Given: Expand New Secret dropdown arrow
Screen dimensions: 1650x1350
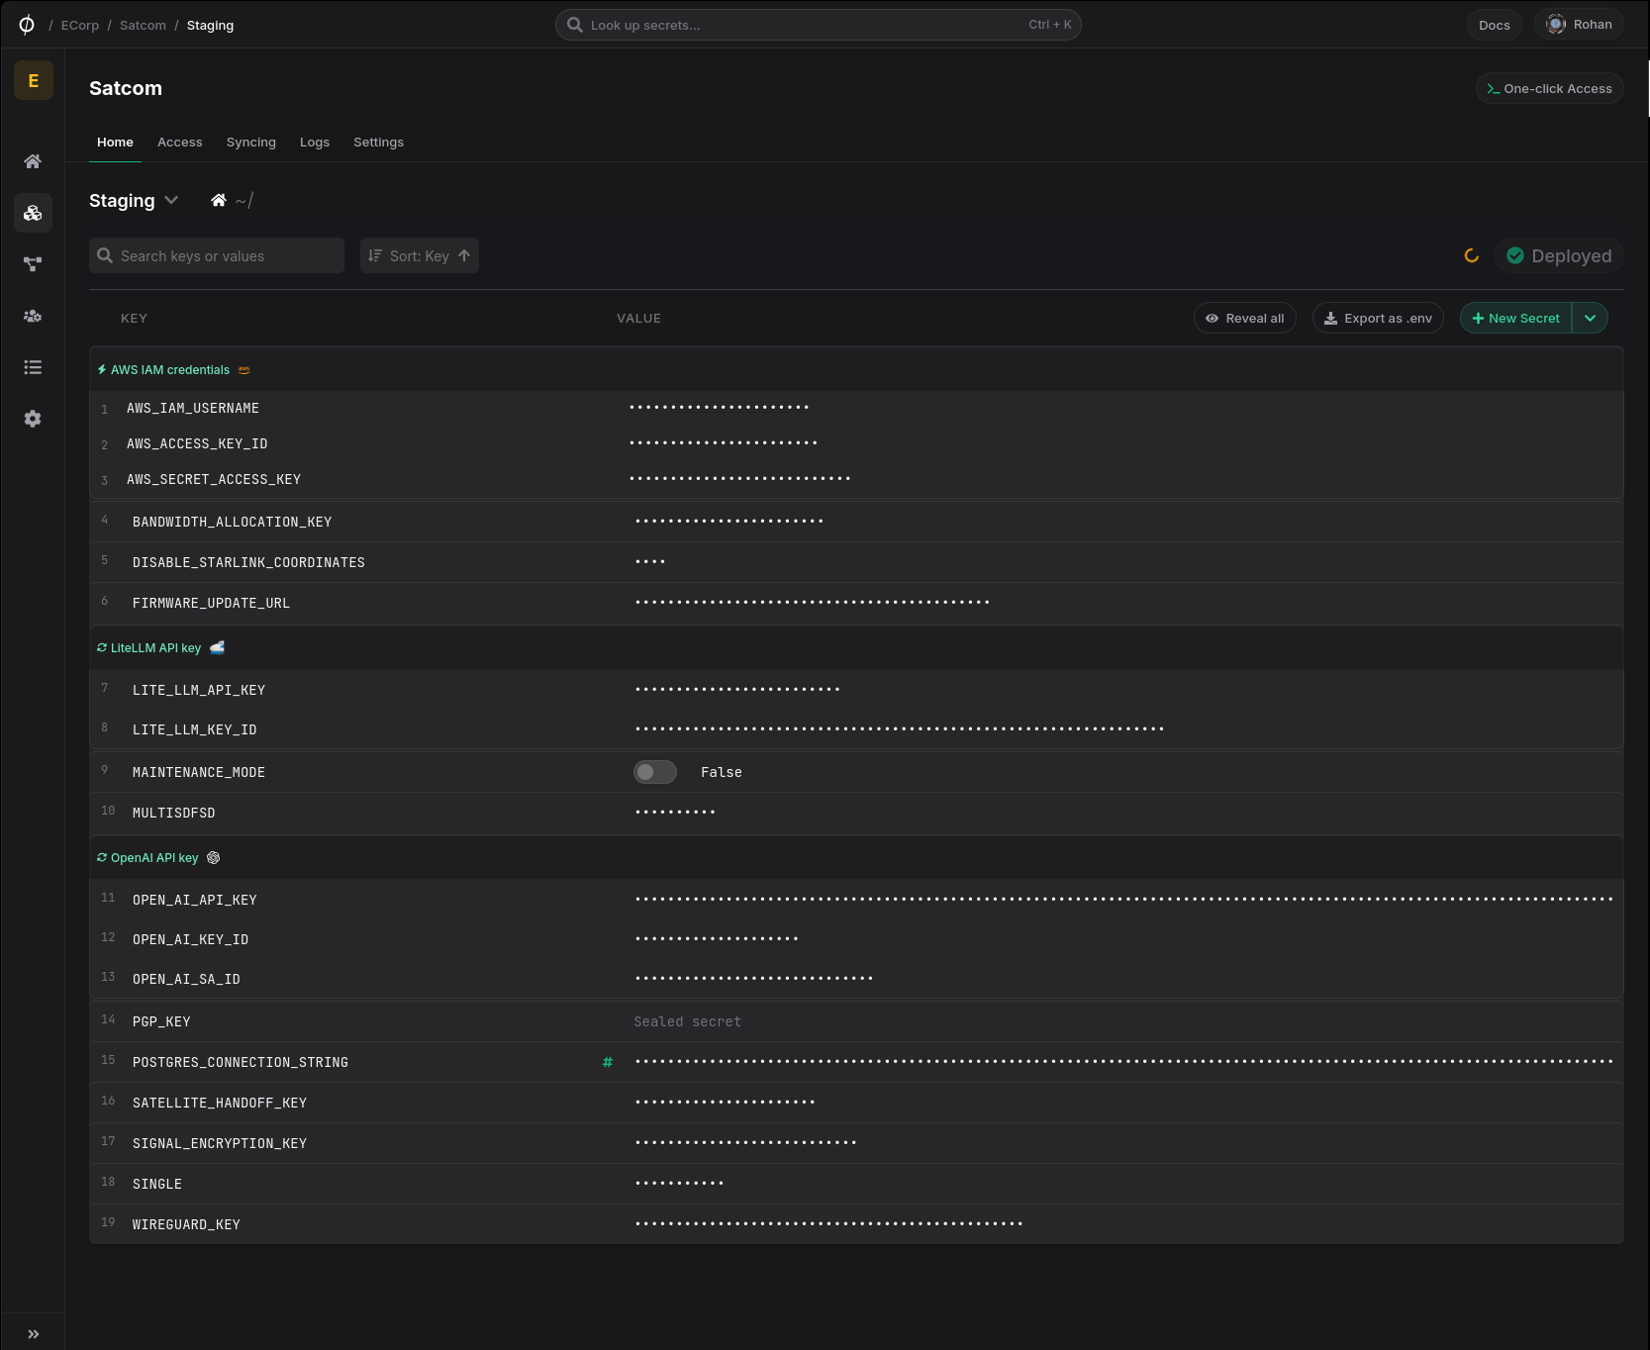Looking at the screenshot, I should click(x=1590, y=319).
